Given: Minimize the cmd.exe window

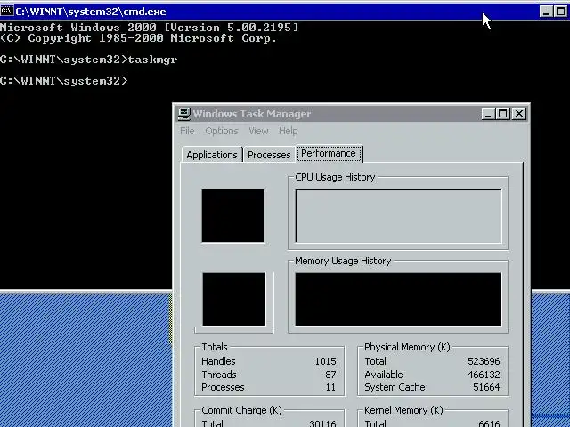Looking at the screenshot, I should [546, 12].
